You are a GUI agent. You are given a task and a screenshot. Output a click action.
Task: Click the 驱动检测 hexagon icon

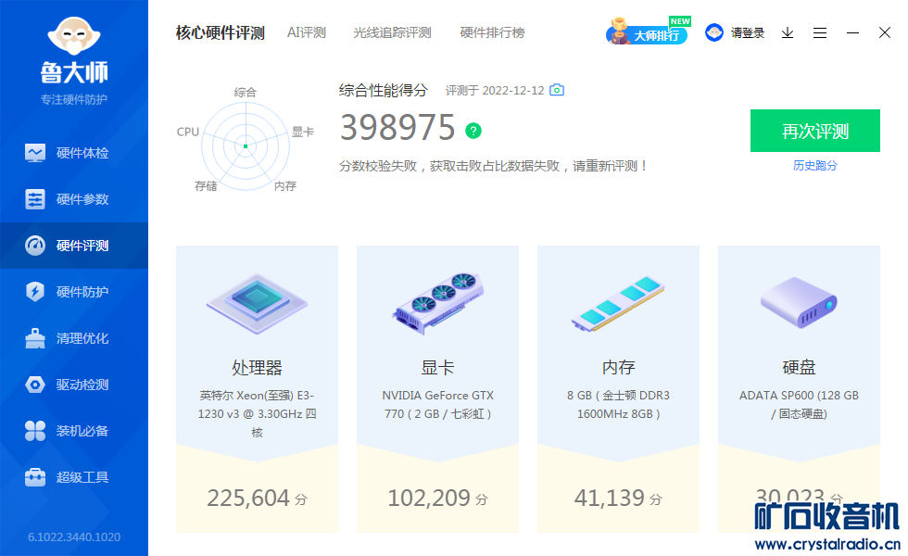[35, 385]
